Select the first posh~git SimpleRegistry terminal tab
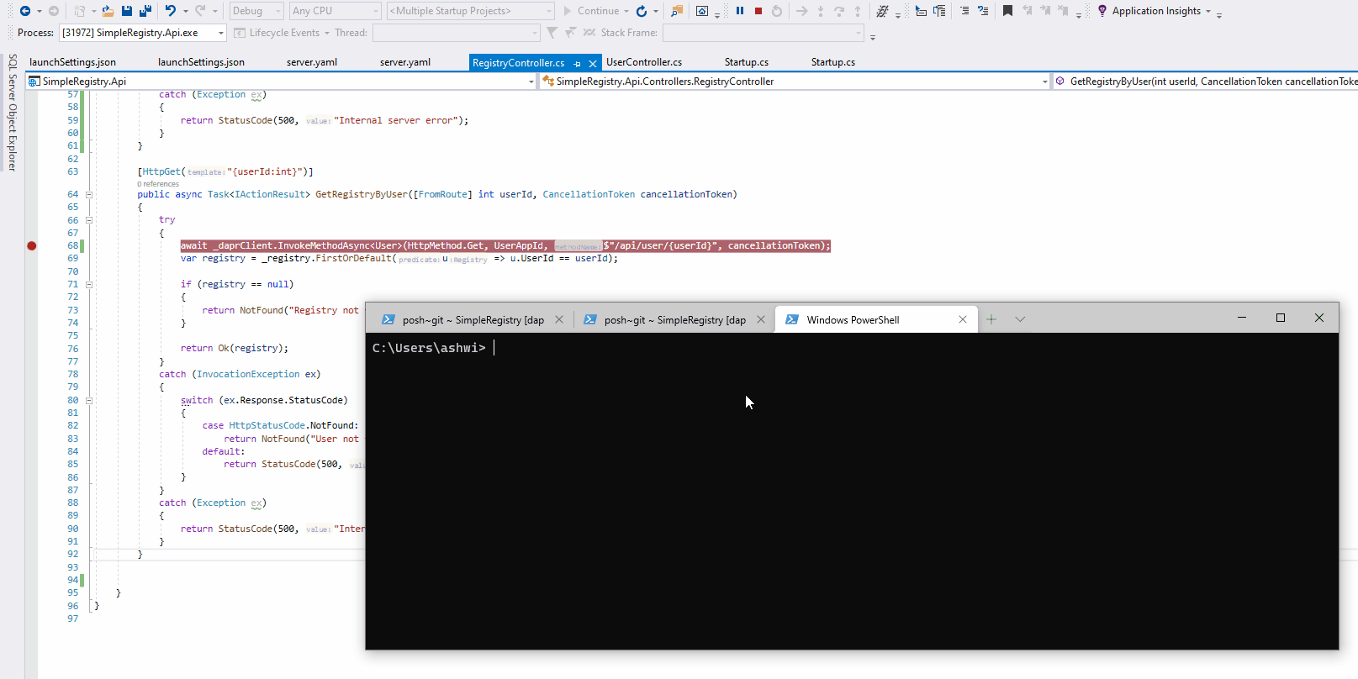Screen dimensions: 1358x679 [x=473, y=319]
